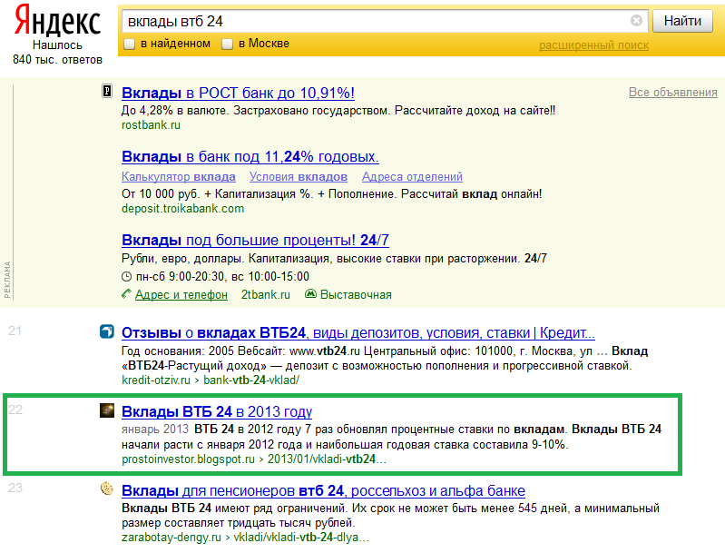The height and width of the screenshot is (553, 725).
Task: Open ad 'Вклады в банк под 11,24% годовых.'
Action: [x=250, y=157]
